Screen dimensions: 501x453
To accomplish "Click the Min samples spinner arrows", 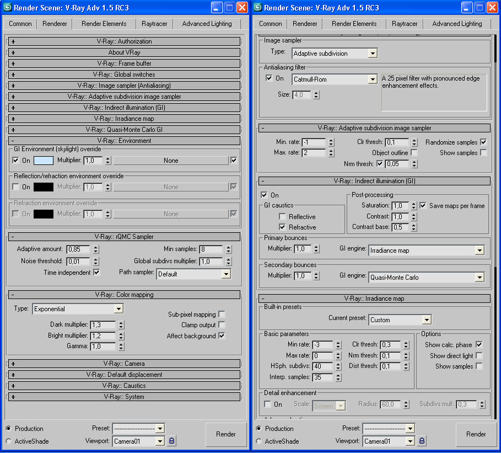I will pyautogui.click(x=228, y=249).
